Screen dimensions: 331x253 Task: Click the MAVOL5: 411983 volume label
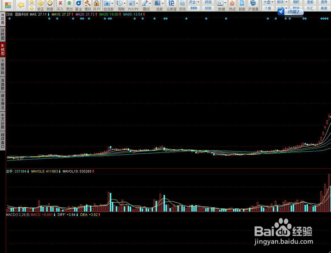coord(44,171)
